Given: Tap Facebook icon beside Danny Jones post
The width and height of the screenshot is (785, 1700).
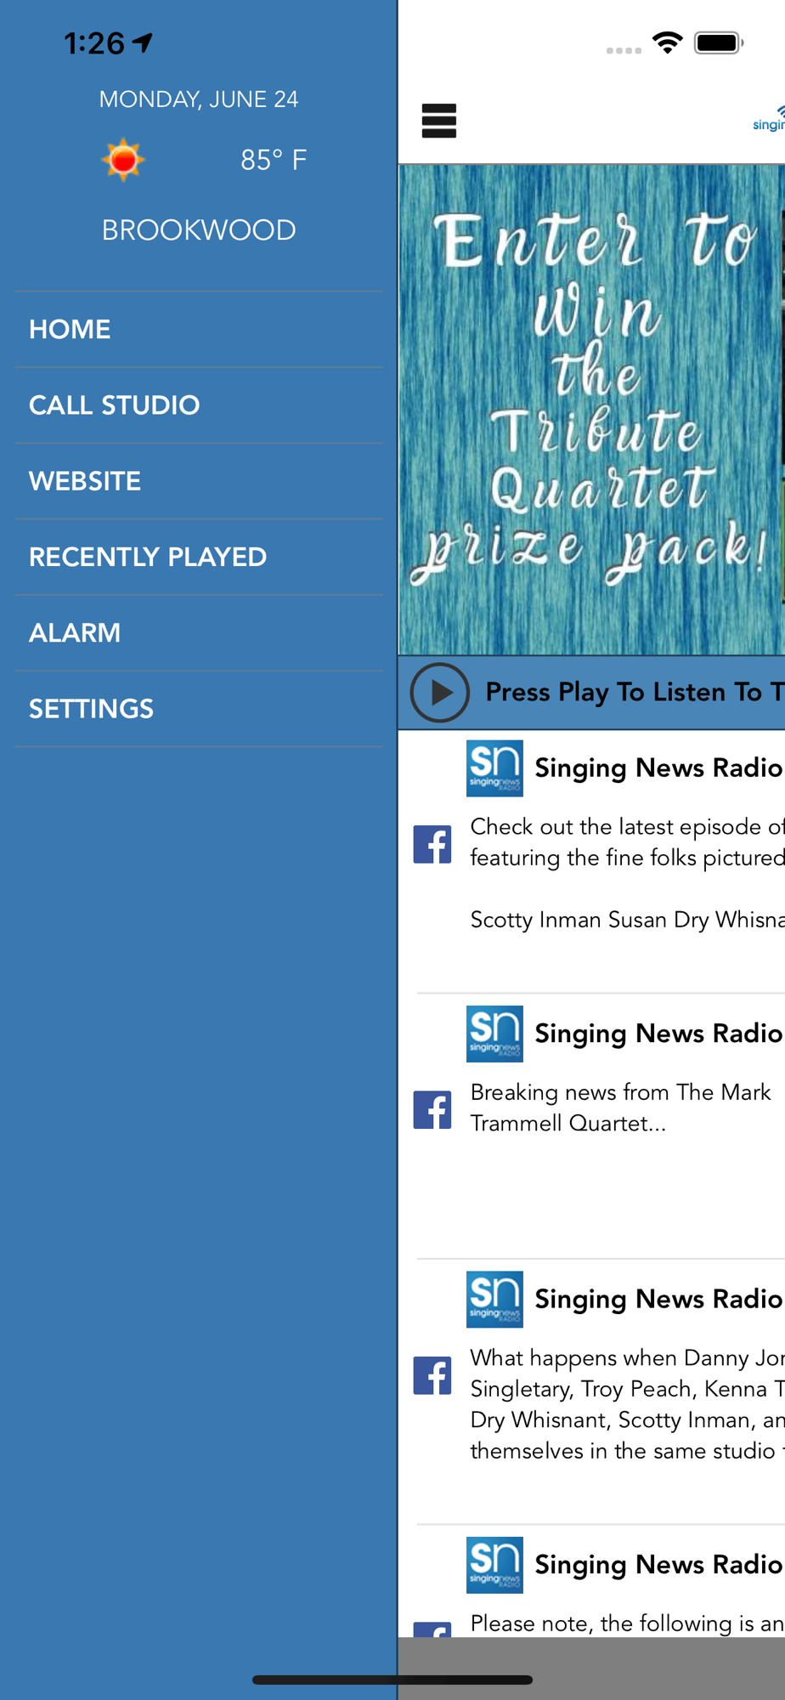Looking at the screenshot, I should point(432,1375).
